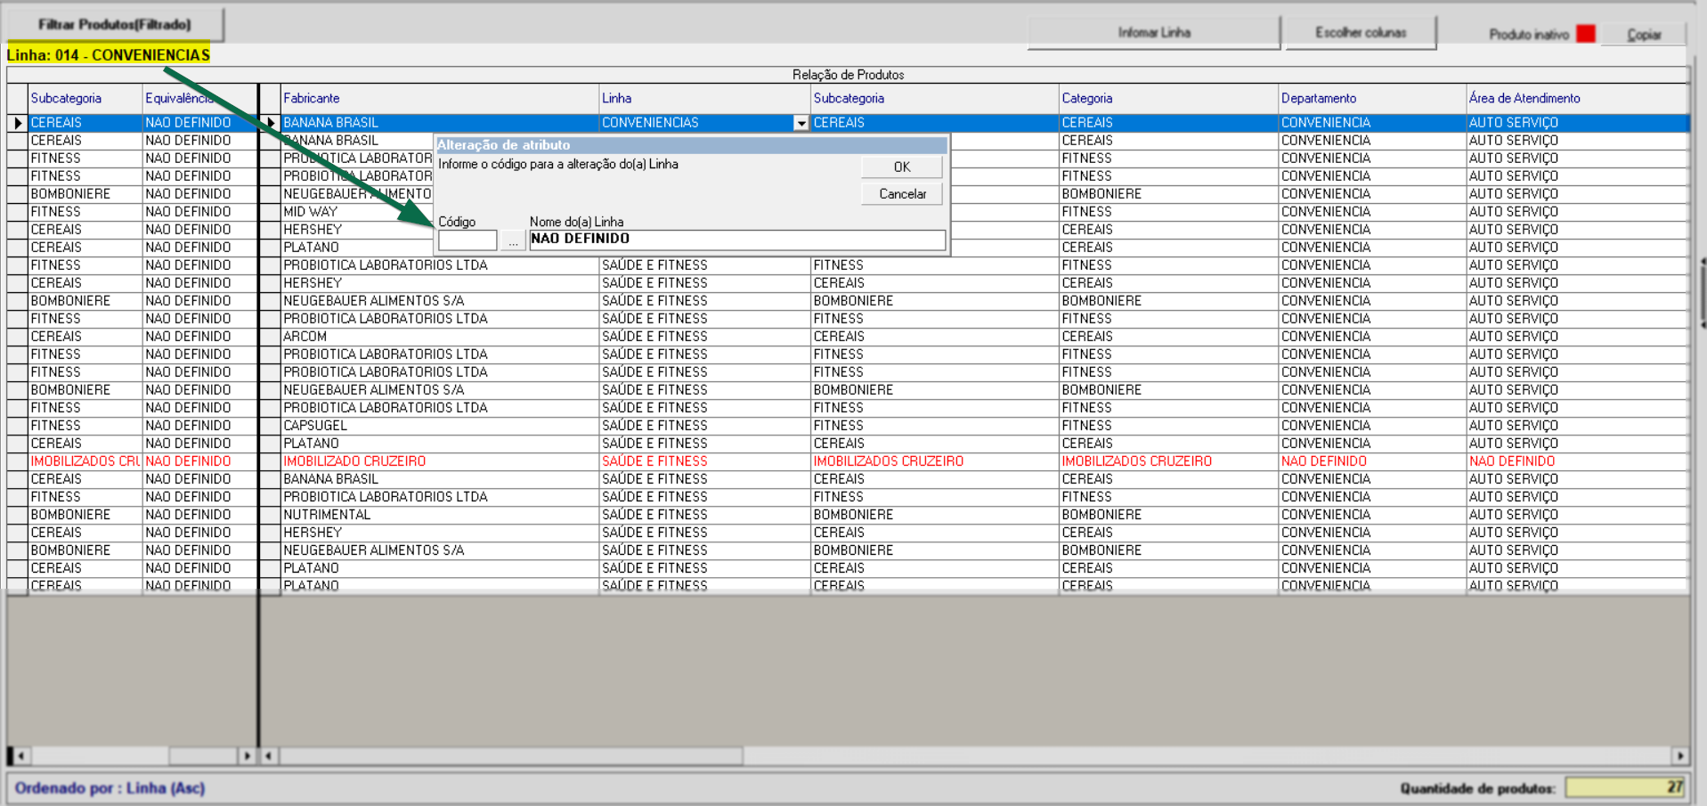
Task: Click the Código input field
Action: point(467,240)
